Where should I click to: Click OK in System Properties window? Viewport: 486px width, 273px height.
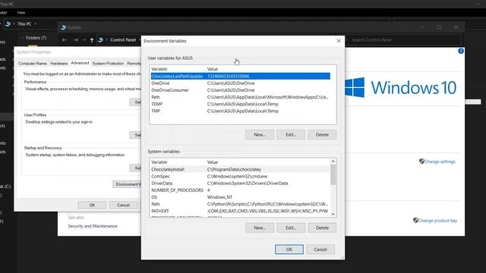tap(92, 205)
